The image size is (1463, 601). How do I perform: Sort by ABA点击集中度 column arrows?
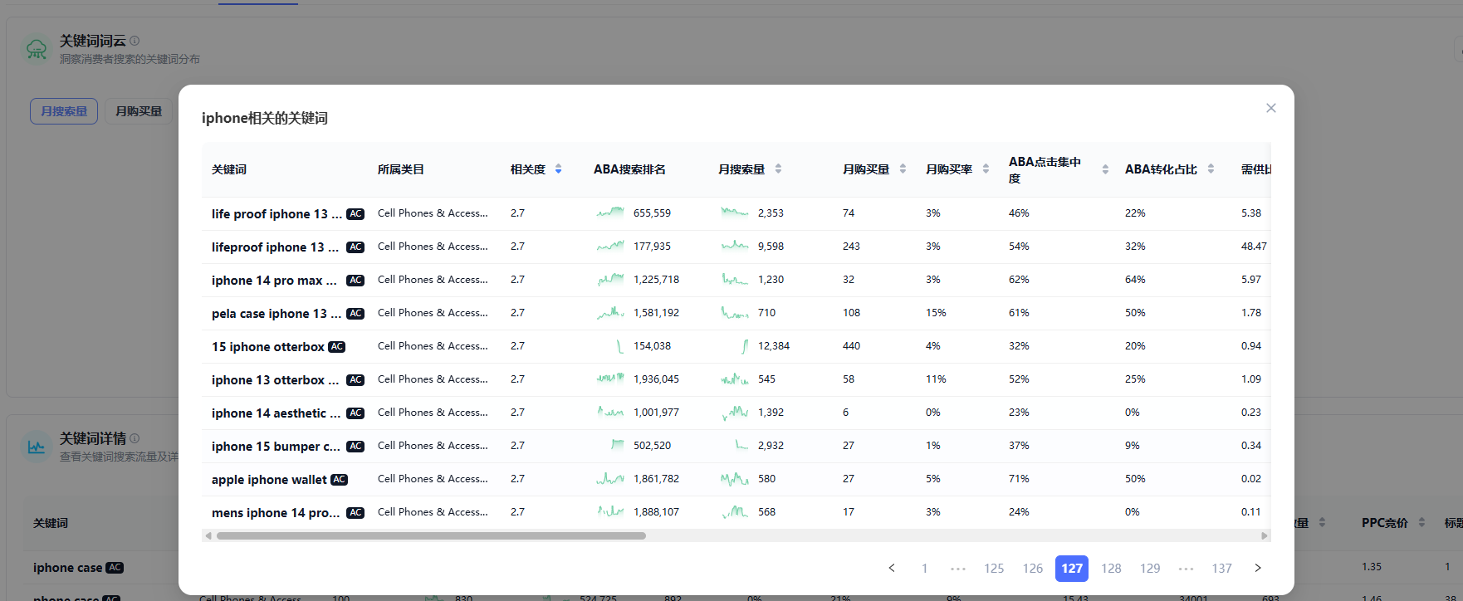point(1105,169)
